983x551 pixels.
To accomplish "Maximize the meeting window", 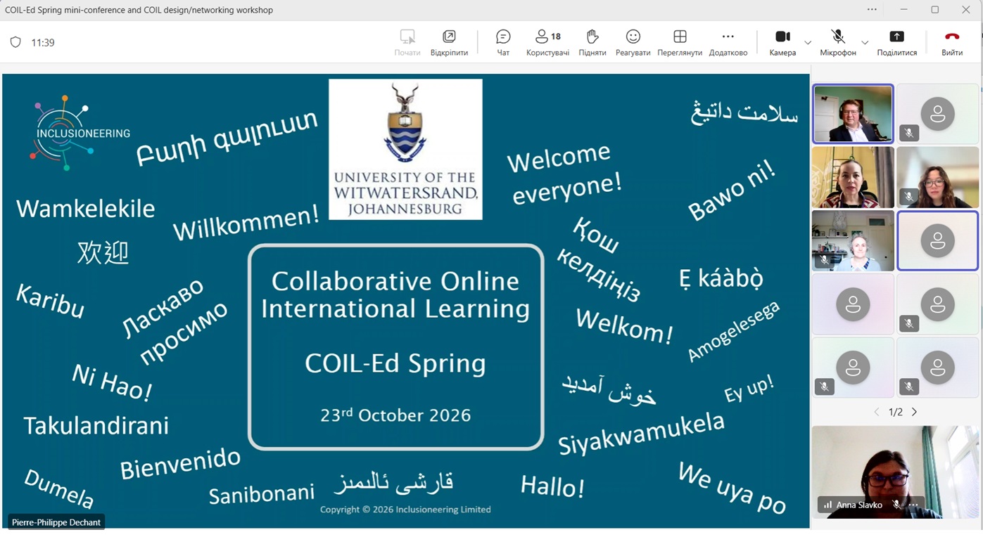I will click(x=934, y=10).
